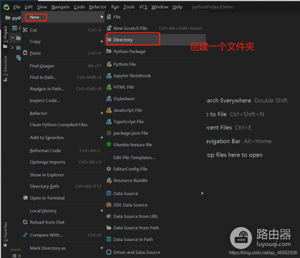Screen dimensions: 300x258
Task: Open the Structure tool window tab
Action: (x=5, y=68)
